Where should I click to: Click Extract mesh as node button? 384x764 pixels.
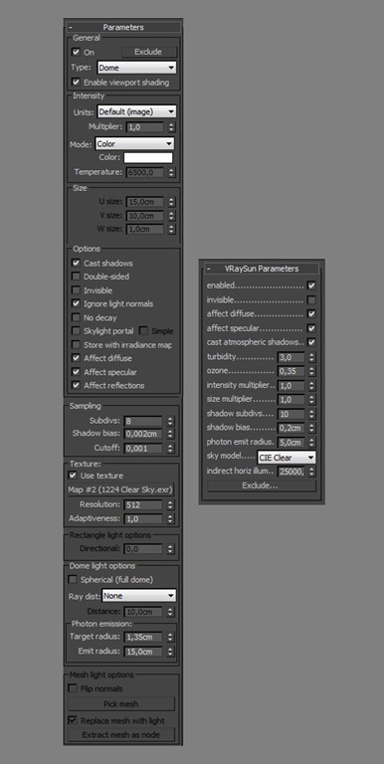(x=120, y=735)
